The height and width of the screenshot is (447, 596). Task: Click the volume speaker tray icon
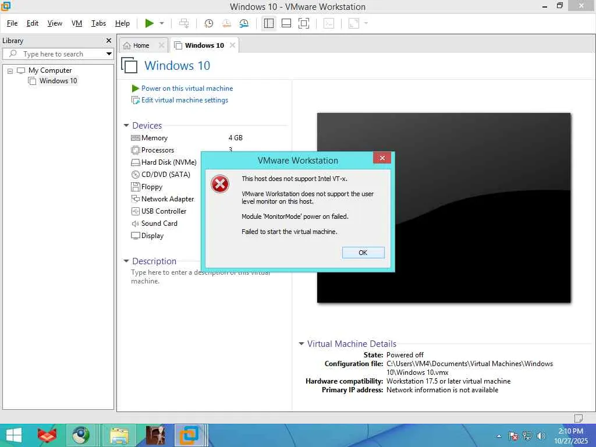[x=541, y=436]
